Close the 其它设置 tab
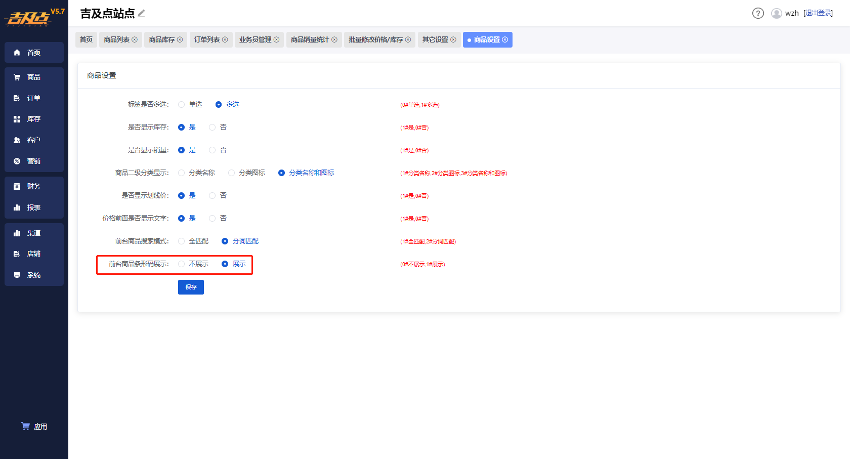The width and height of the screenshot is (850, 459). 453,39
